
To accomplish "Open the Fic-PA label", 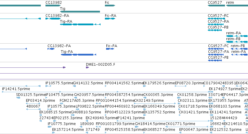I will point(112,46).
